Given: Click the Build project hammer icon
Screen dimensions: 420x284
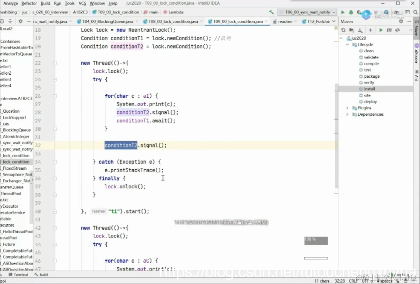Looking at the screenshot, I should 271,12.
